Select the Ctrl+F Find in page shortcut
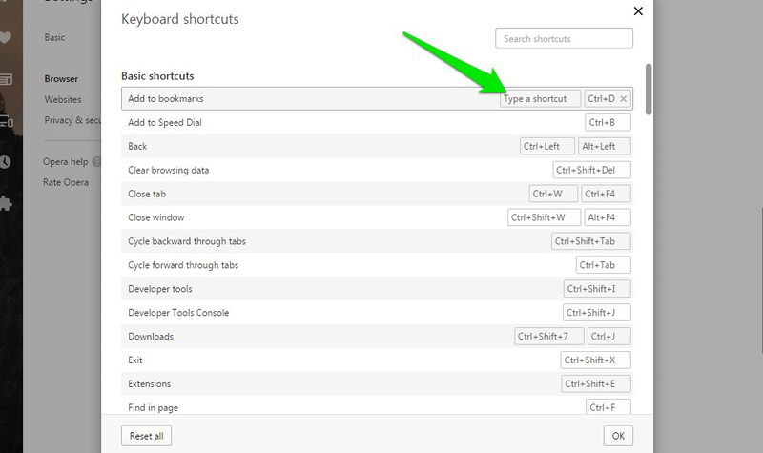 608,407
